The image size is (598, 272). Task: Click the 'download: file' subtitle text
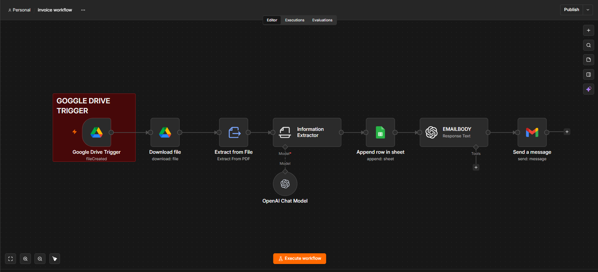point(165,159)
